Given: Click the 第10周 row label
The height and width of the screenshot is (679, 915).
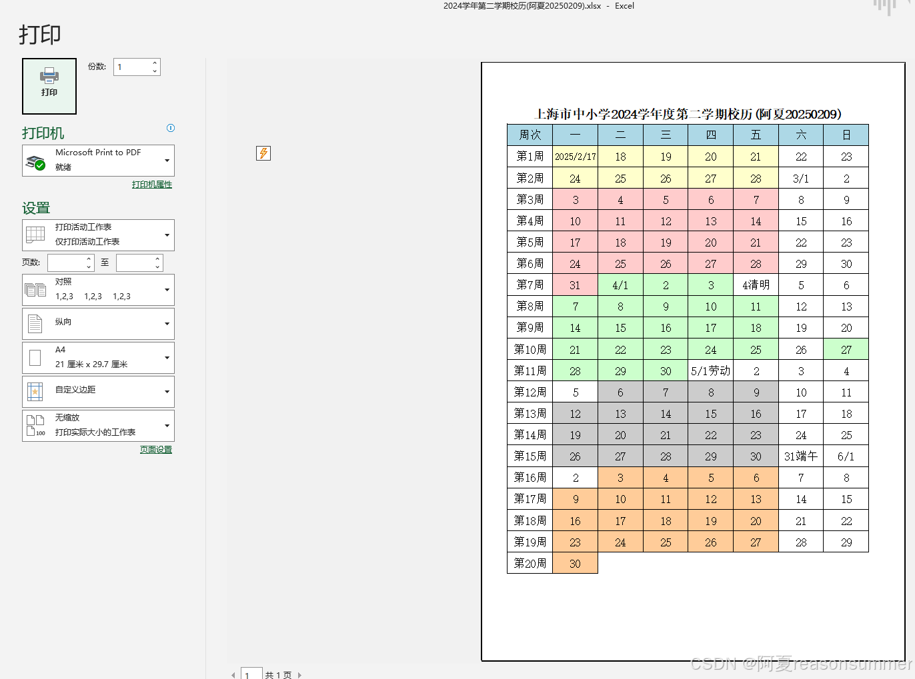Looking at the screenshot, I should [530, 349].
